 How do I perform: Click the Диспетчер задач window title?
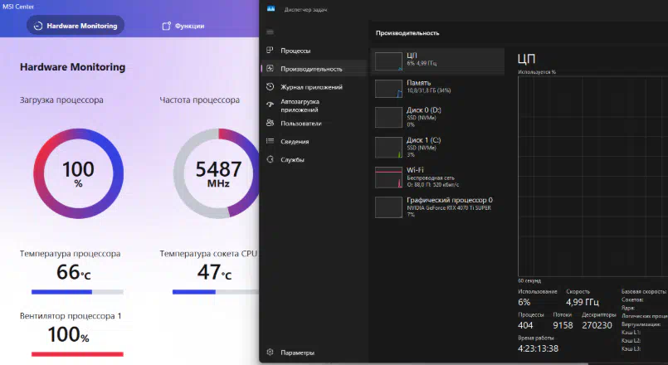305,9
